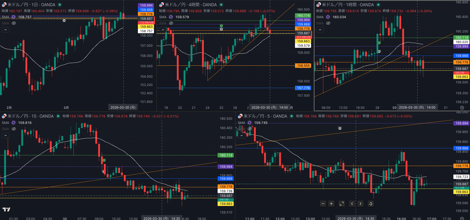Open axis settings gear on 1-hour chart
This screenshot has width=470, height=220.
pyautogui.click(x=462, y=108)
